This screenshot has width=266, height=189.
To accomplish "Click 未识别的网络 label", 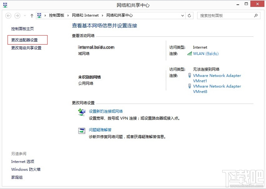I will point(90,77).
